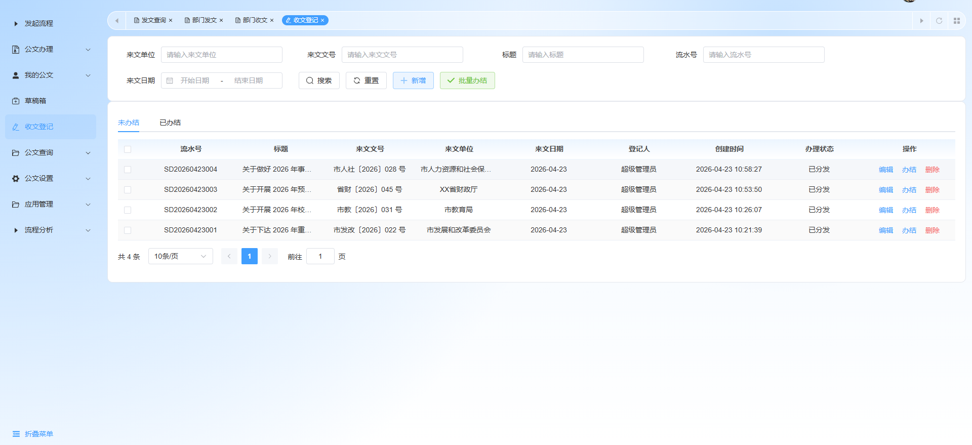Click 删除 for row SD20260423004
Viewport: 972px width, 445px height.
point(933,170)
